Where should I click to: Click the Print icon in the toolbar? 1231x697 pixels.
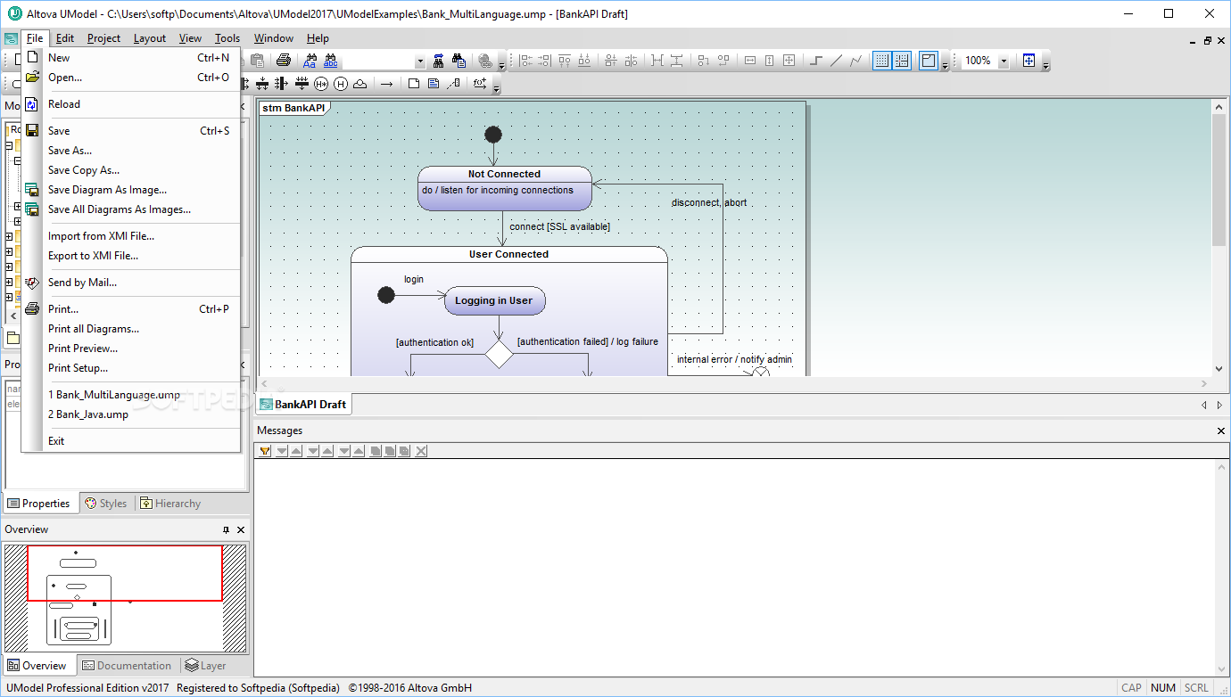[283, 61]
